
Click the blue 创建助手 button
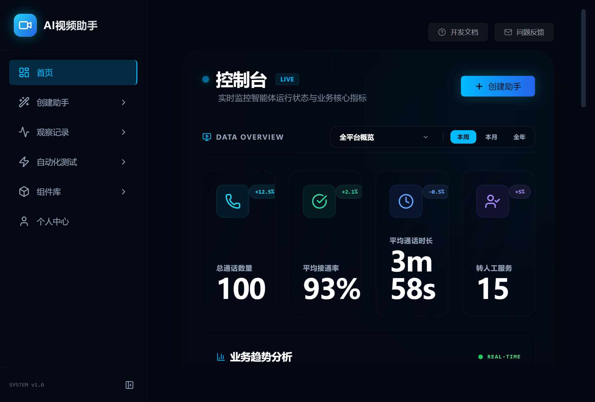(x=498, y=86)
